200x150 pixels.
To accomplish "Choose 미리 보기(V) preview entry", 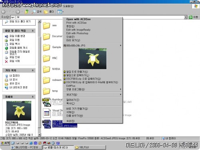I will tap(93, 40).
